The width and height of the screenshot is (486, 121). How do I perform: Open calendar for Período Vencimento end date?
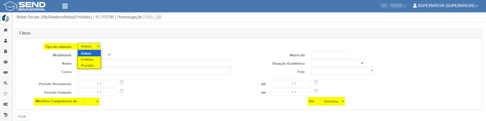pos(316,82)
